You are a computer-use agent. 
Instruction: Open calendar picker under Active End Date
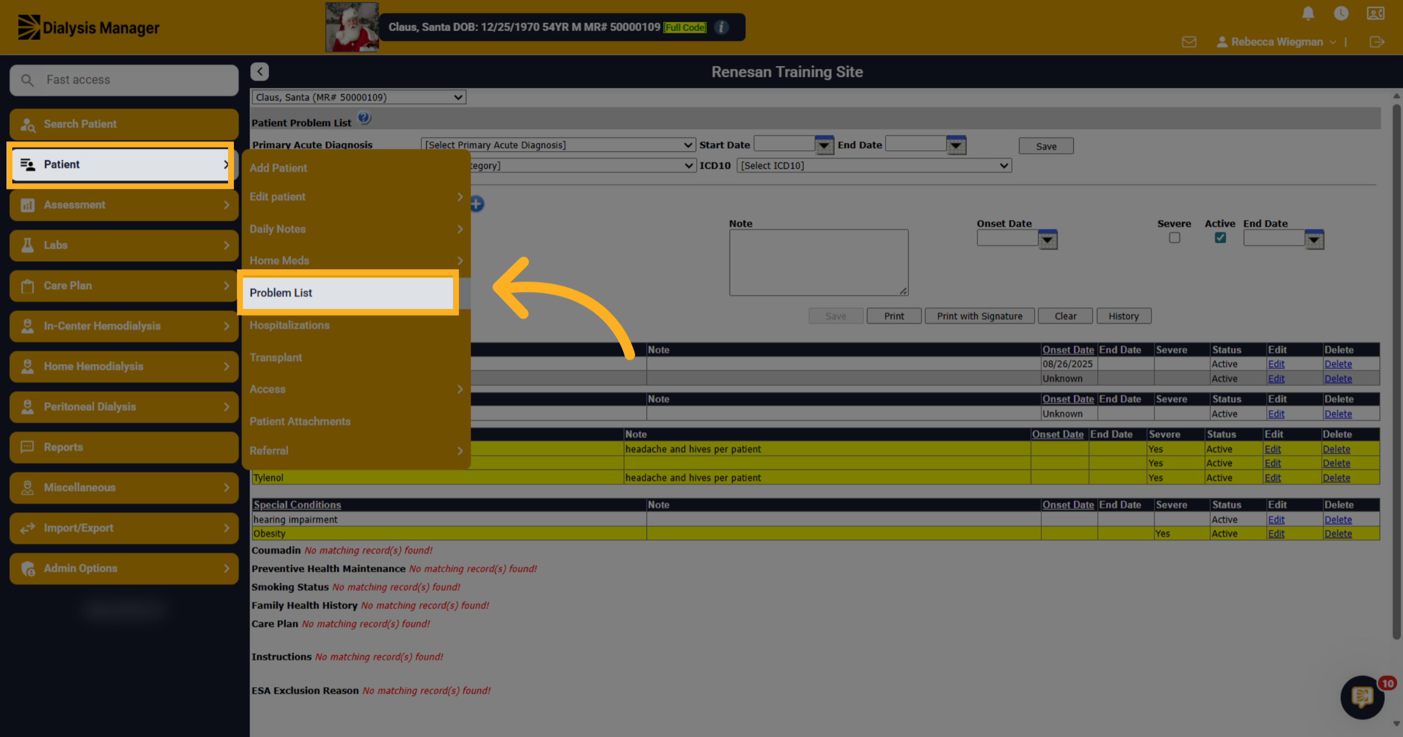coord(1314,239)
